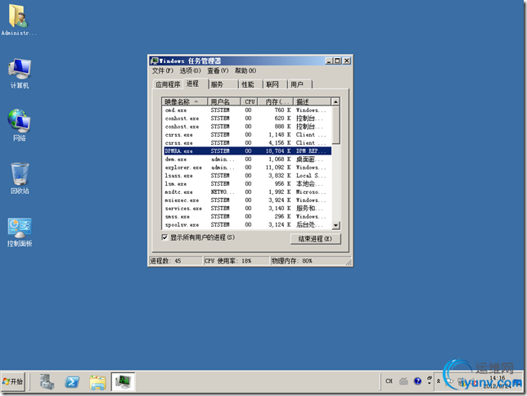This screenshot has height=396, width=527.
Task: Select the conhost.exe row using 888 K
Action: [247, 126]
